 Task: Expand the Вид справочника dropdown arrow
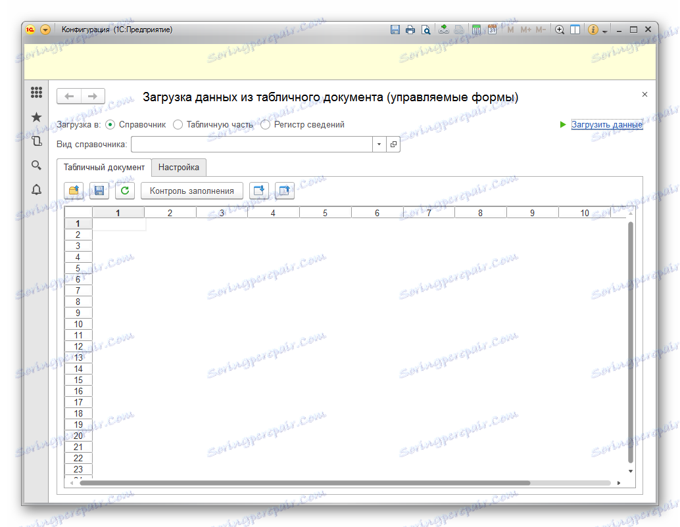tap(379, 145)
